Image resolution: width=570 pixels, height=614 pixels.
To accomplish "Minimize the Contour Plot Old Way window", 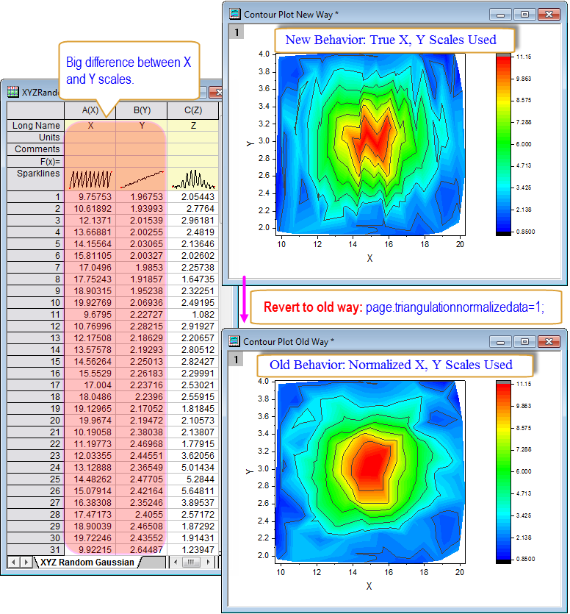I will pos(500,342).
